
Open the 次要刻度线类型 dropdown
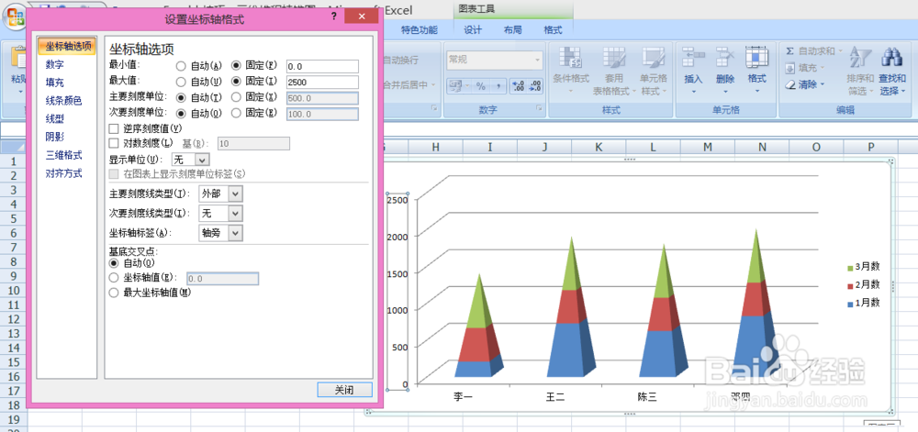click(235, 214)
